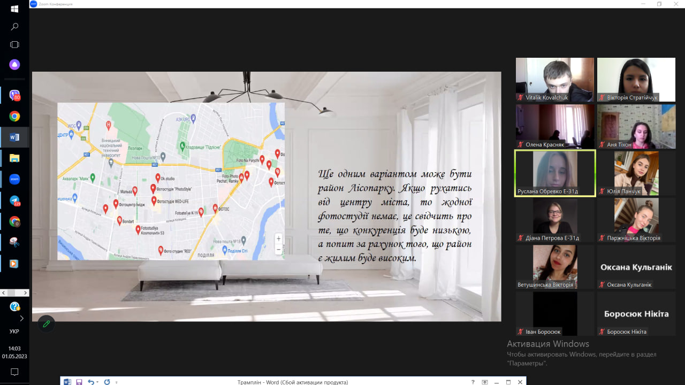
Task: Expand hidden system tray icons
Action: 21,319
